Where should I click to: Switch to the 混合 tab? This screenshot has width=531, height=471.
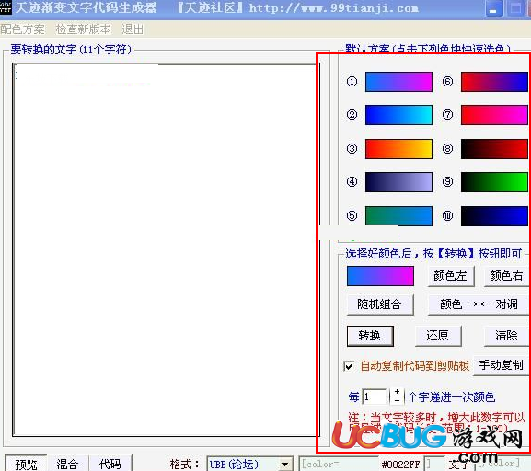[67, 464]
